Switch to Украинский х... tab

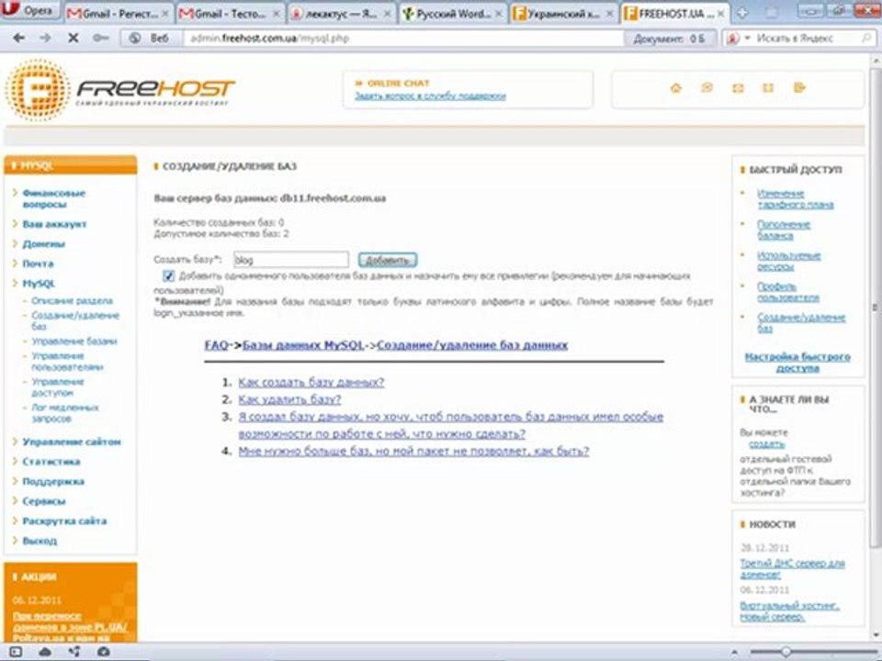click(563, 14)
